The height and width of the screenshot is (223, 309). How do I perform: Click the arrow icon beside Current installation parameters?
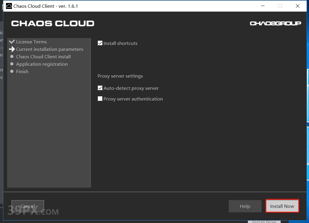tap(12, 49)
